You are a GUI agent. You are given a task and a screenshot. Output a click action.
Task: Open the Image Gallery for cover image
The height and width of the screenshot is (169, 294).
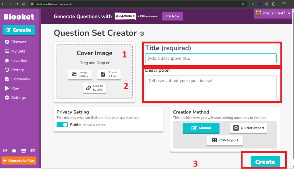[80, 74]
